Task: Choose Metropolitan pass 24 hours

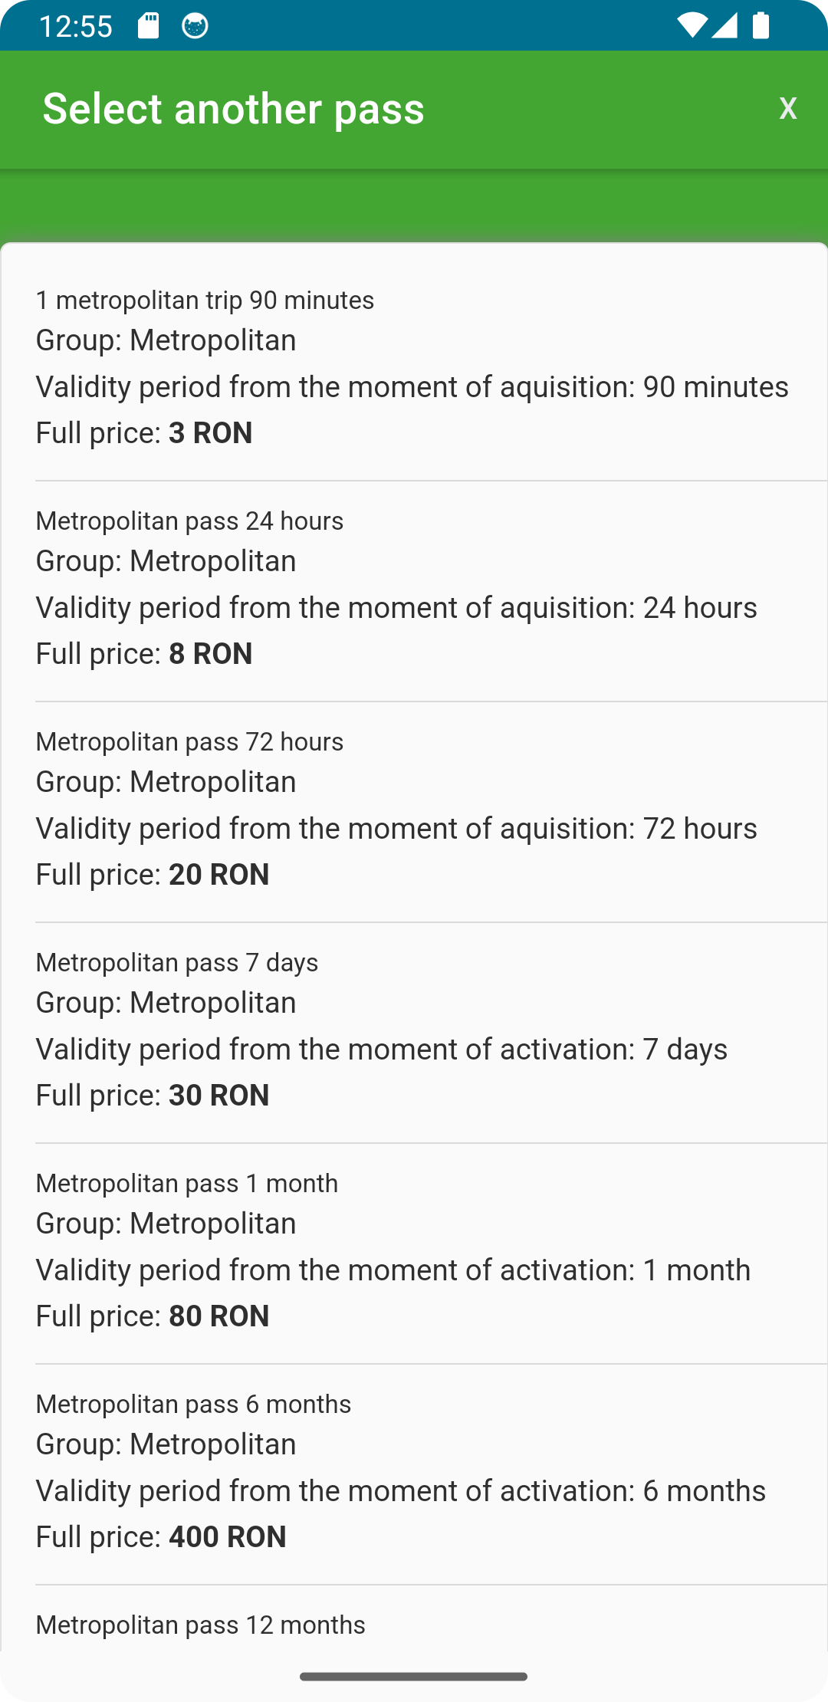Action: click(414, 591)
